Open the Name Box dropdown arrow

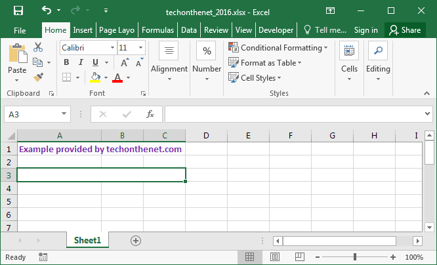[64, 113]
